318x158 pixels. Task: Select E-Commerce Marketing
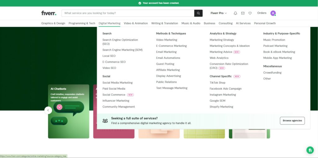171,46
